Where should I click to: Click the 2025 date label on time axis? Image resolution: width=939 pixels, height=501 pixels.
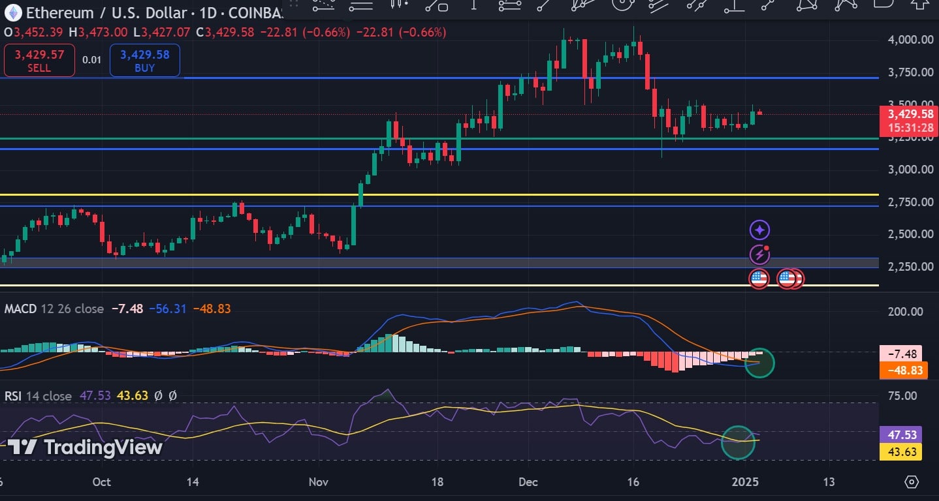pos(746,482)
